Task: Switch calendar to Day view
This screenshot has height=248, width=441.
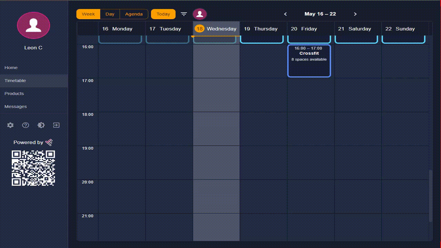Action: 110,14
